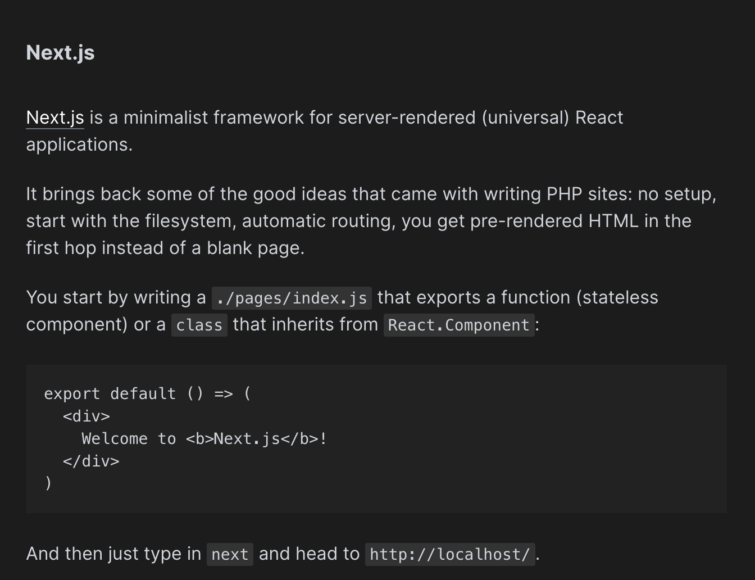Click the class inline code element
This screenshot has width=755, height=580.
pyautogui.click(x=199, y=325)
